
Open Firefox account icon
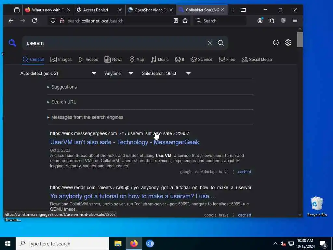[x=260, y=21]
